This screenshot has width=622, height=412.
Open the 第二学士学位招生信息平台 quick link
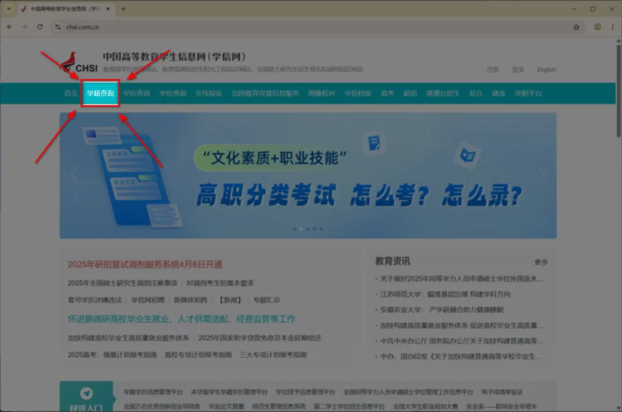point(349,406)
